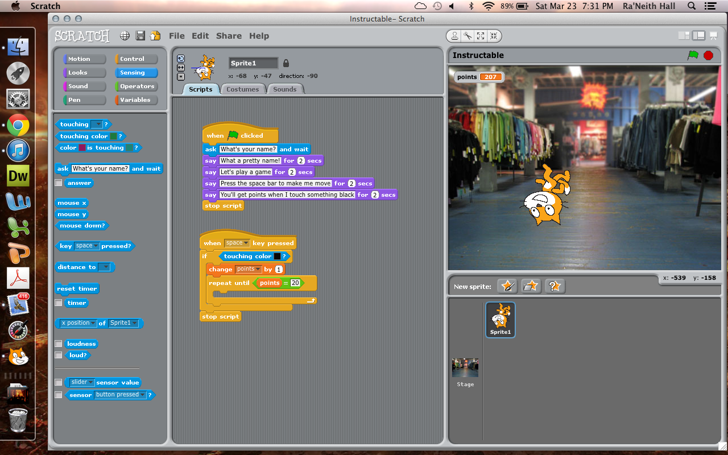Choose new sprite from file
Screen dimensions: 728x455
click(531, 286)
